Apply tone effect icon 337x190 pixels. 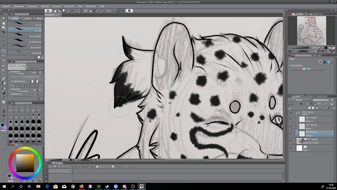(324, 62)
